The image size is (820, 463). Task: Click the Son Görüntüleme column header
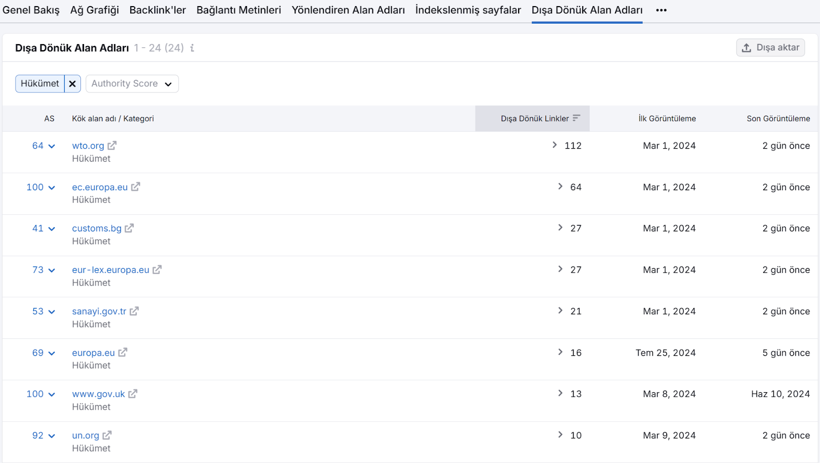[x=778, y=118]
